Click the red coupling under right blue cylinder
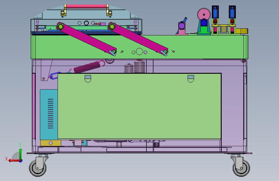The width and height of the screenshot is (279, 181). (232, 22)
